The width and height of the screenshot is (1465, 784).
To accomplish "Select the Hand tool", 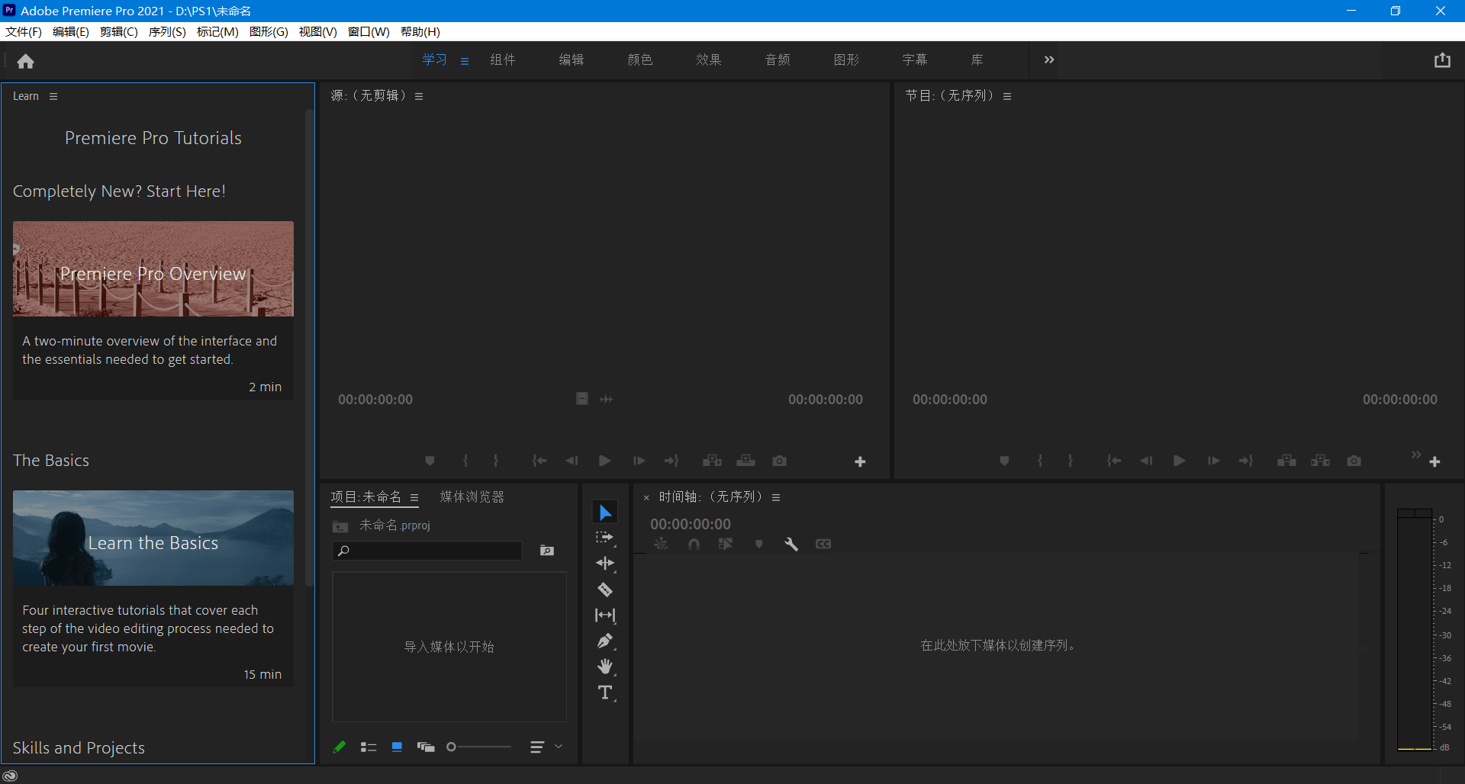I will tap(605, 667).
